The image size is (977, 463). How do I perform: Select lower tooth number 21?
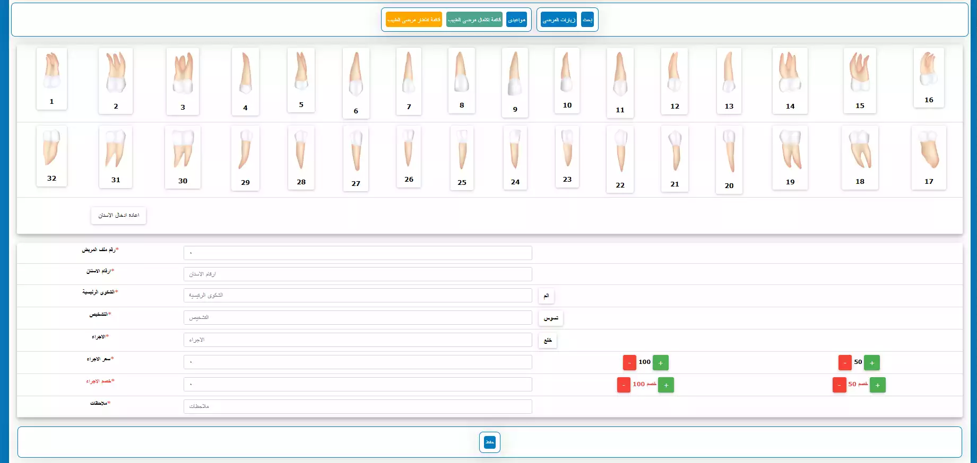(675, 159)
